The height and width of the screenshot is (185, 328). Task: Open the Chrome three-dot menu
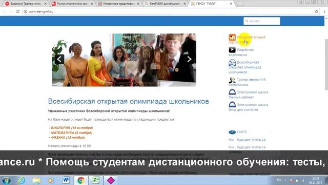[324, 11]
